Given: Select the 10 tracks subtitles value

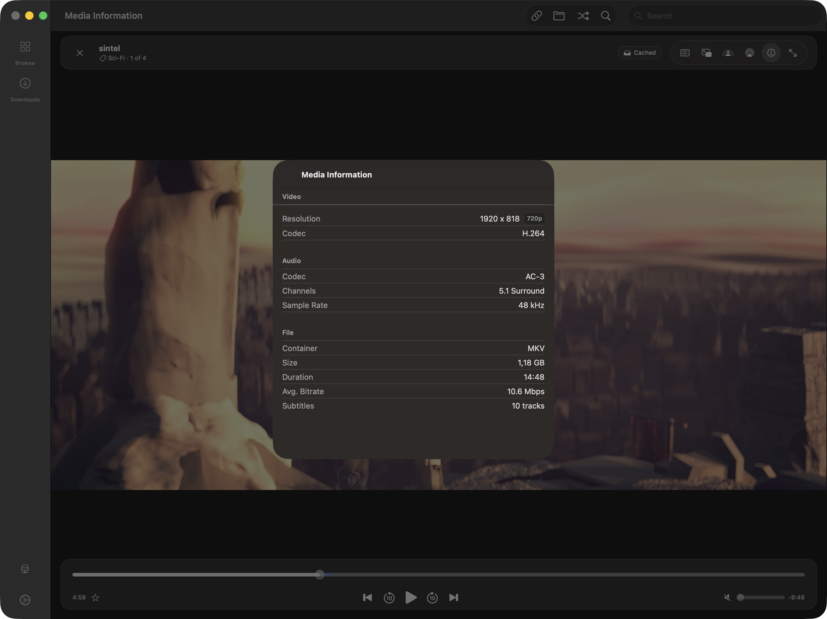Looking at the screenshot, I should (528, 406).
